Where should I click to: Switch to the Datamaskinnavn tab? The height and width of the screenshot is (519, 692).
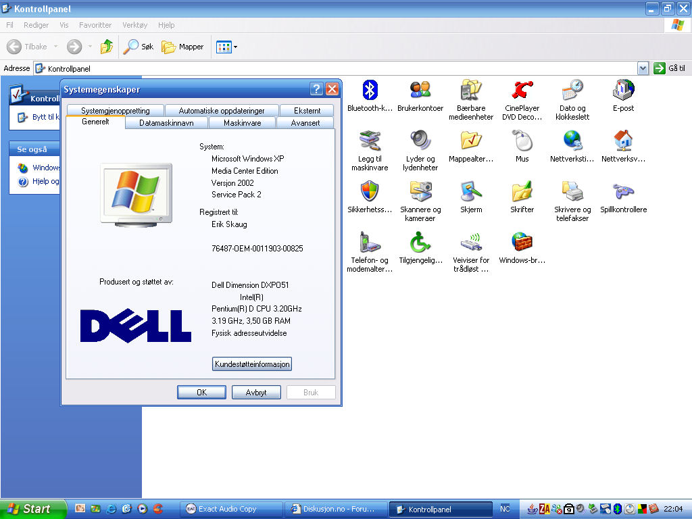[166, 123]
